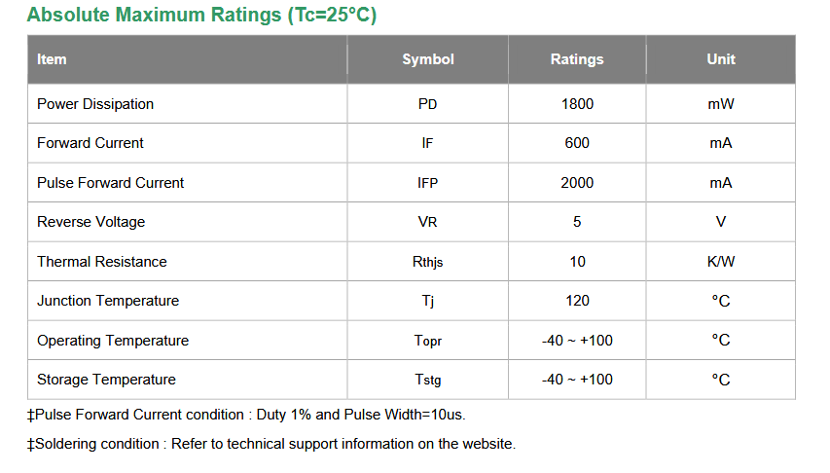Select the 2000 pulse current rating
The image size is (830, 473).
click(577, 183)
